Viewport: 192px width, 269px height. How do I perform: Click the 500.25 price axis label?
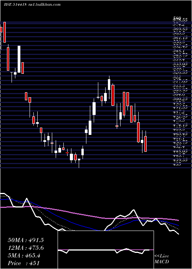(180, 99)
